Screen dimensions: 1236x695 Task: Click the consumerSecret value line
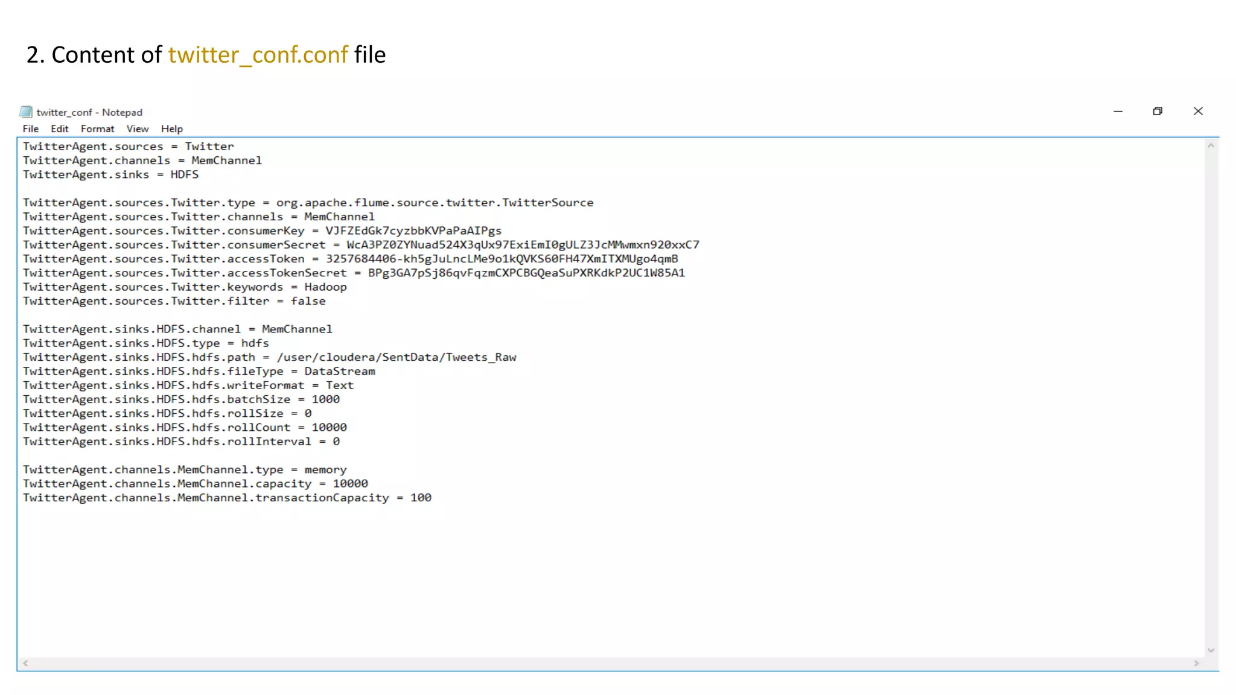point(361,245)
